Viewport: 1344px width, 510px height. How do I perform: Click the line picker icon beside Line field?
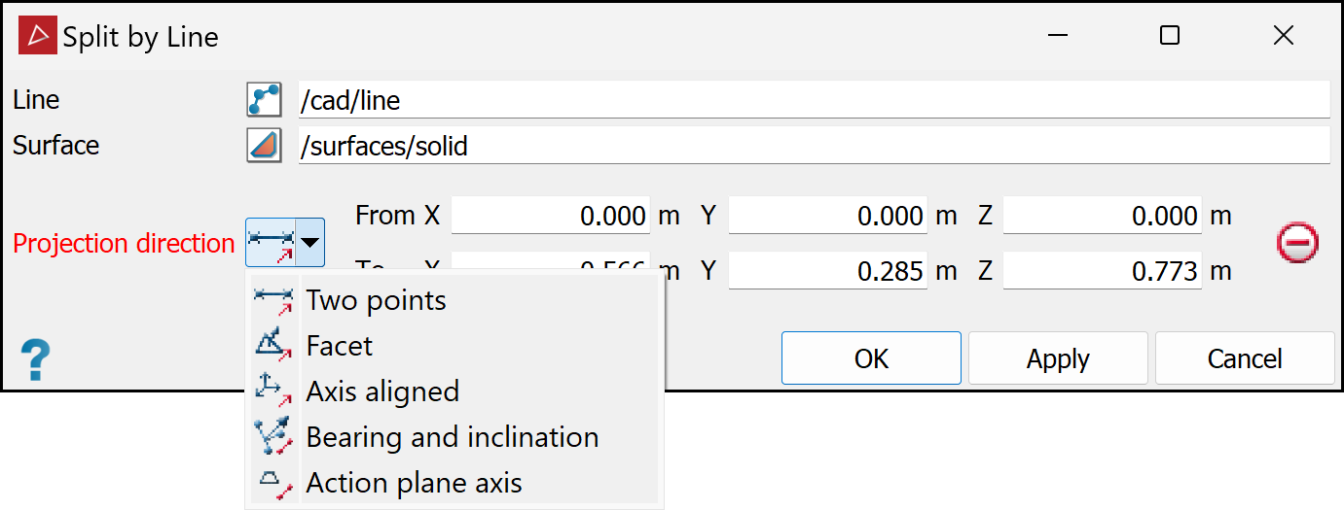[264, 100]
